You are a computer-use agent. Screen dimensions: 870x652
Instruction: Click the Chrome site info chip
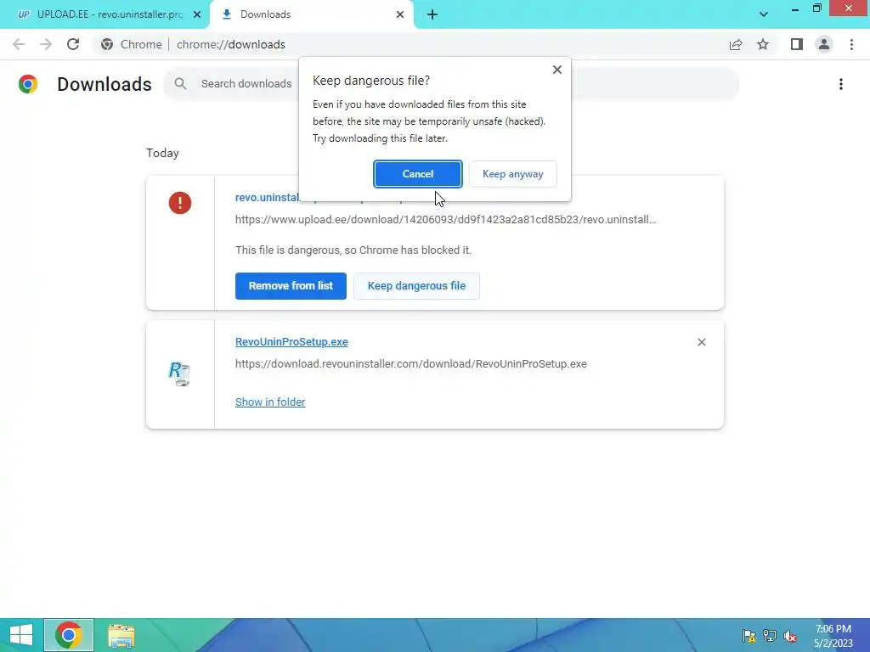(x=132, y=44)
